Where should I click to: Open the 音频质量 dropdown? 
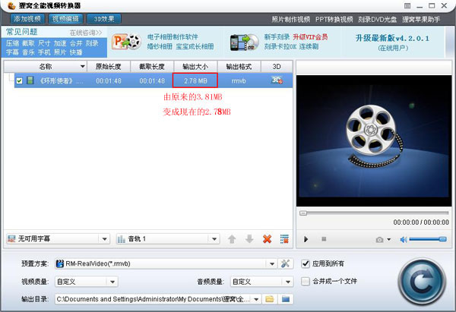261,282
